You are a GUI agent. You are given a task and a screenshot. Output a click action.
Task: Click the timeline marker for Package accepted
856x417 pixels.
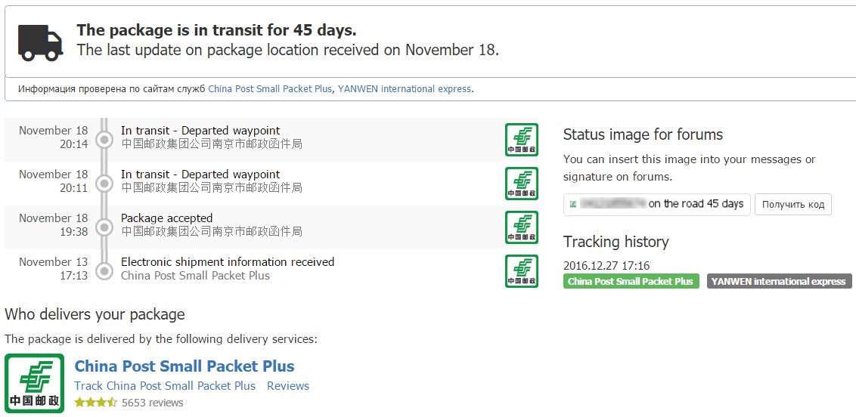click(x=104, y=225)
